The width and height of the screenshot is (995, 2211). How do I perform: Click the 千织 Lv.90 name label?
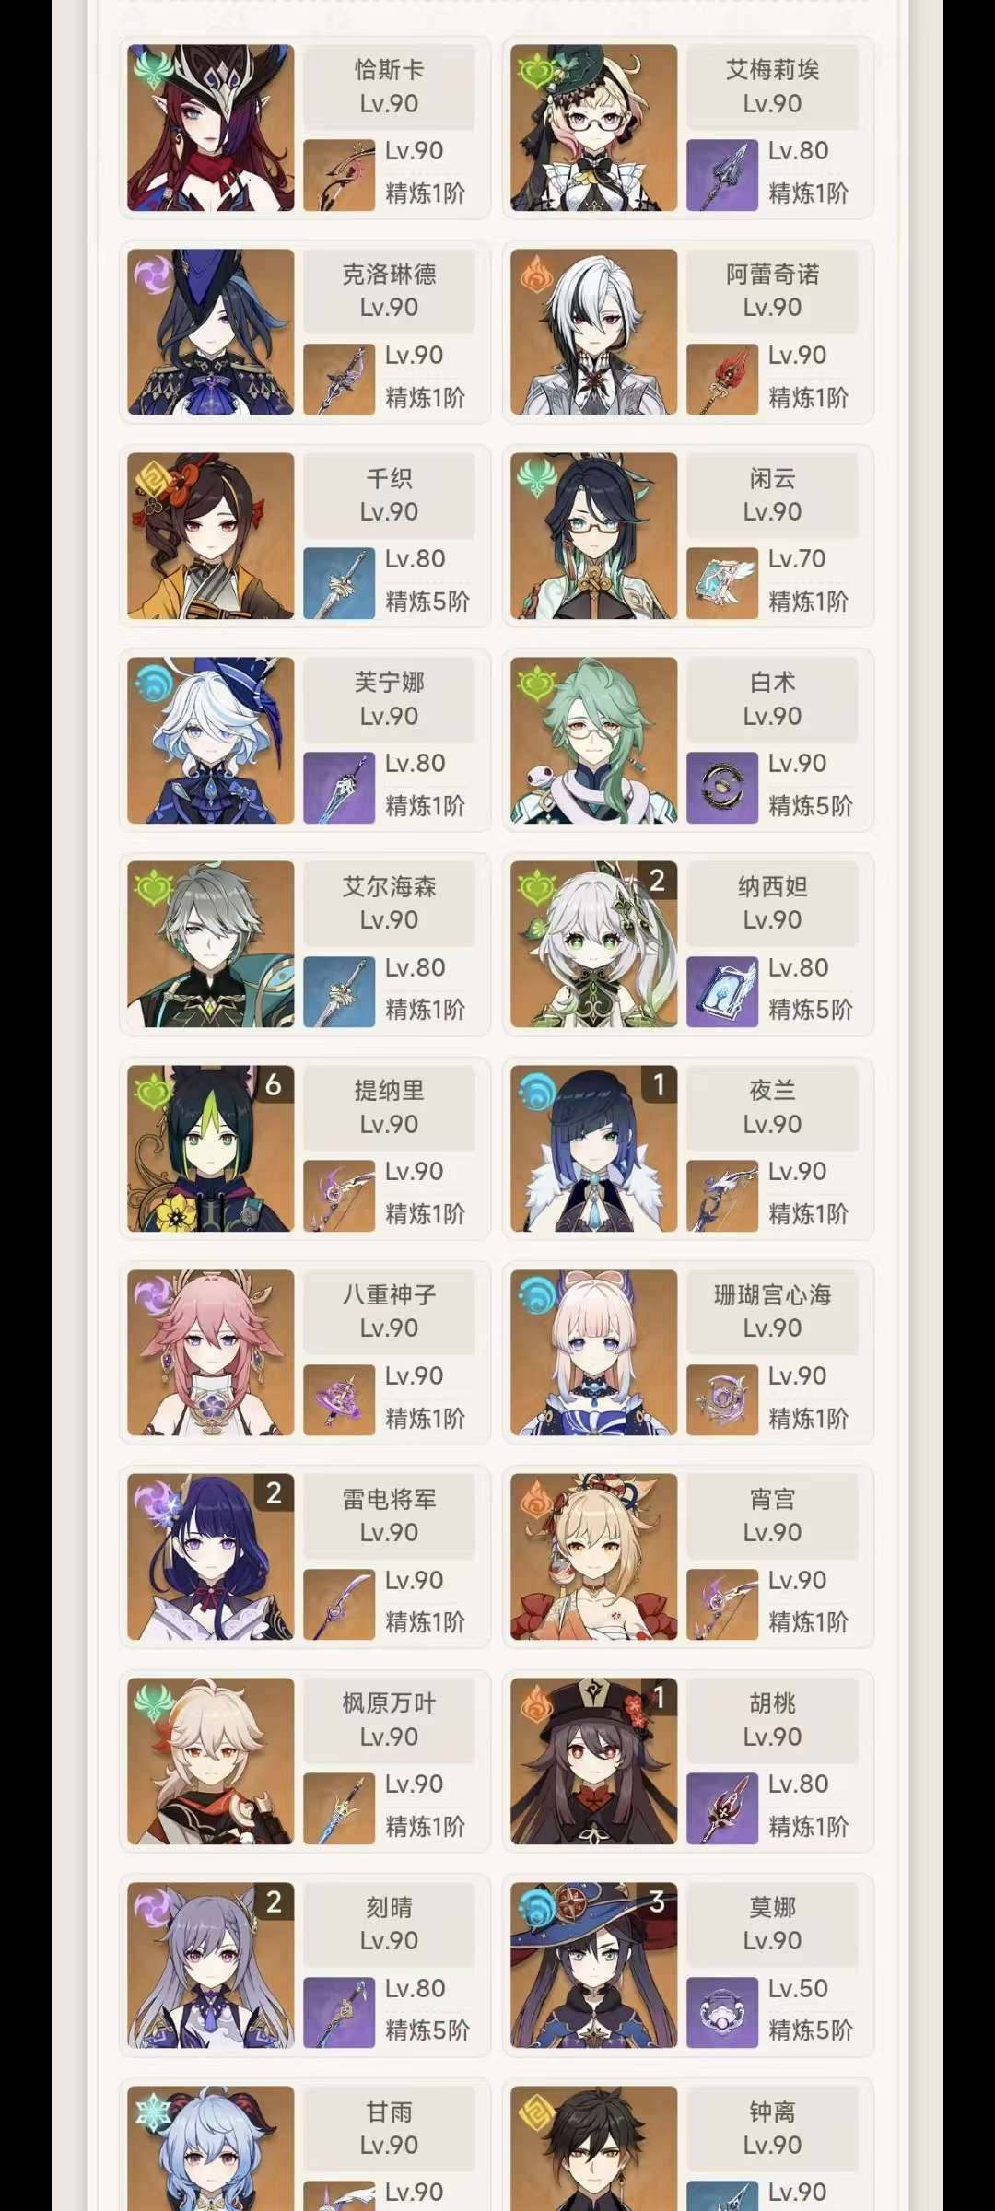tap(389, 495)
